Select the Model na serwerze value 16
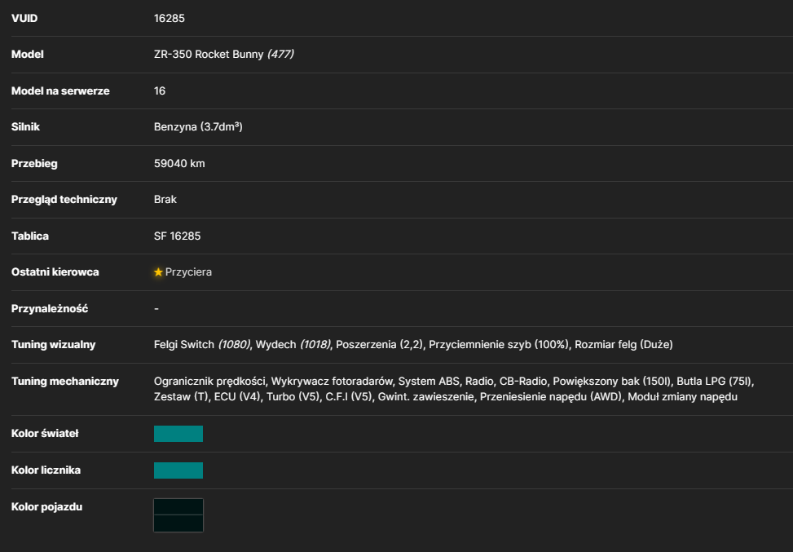Viewport: 793px width, 552px height. point(160,91)
